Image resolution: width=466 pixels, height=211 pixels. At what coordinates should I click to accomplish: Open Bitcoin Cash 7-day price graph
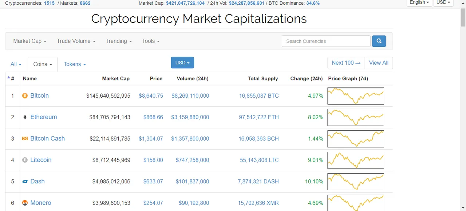click(356, 139)
